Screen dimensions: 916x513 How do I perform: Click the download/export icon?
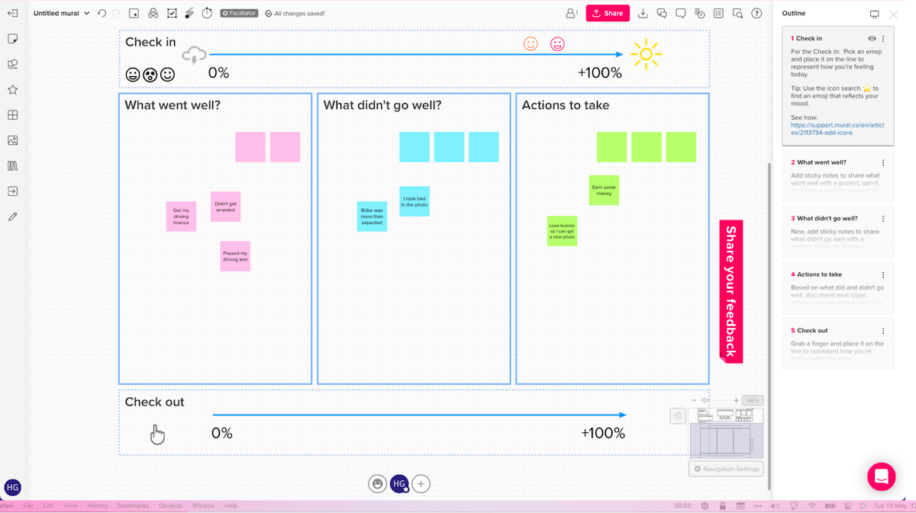(x=643, y=13)
